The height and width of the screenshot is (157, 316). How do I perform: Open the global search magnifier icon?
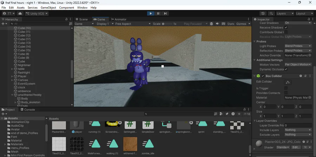[x=271, y=13]
